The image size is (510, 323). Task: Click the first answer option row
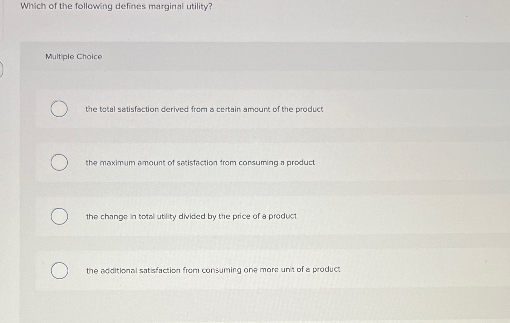250,109
